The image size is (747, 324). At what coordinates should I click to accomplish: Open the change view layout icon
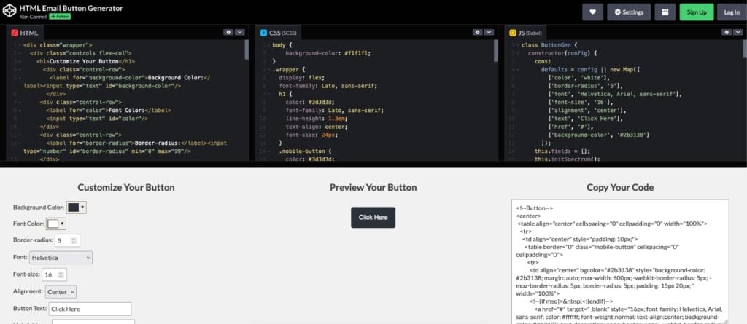[x=665, y=12]
